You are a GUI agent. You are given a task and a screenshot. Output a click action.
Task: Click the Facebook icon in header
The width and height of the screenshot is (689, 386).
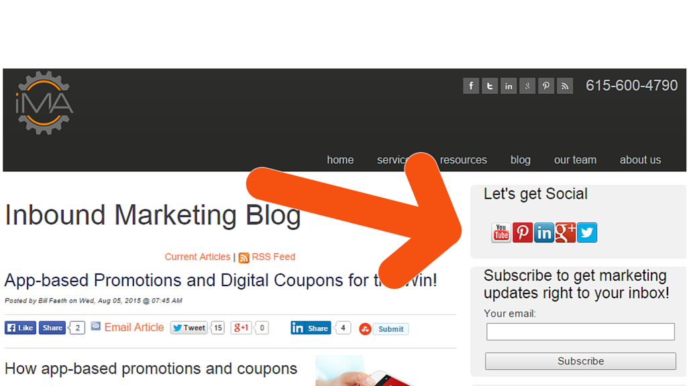pos(470,86)
